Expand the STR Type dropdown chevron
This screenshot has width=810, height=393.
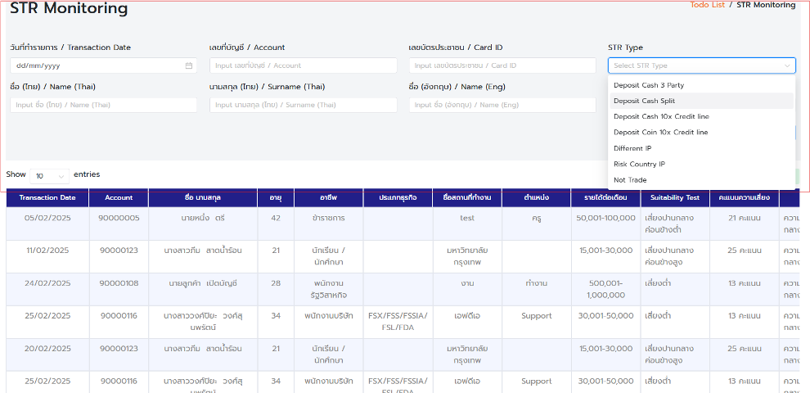coord(787,65)
